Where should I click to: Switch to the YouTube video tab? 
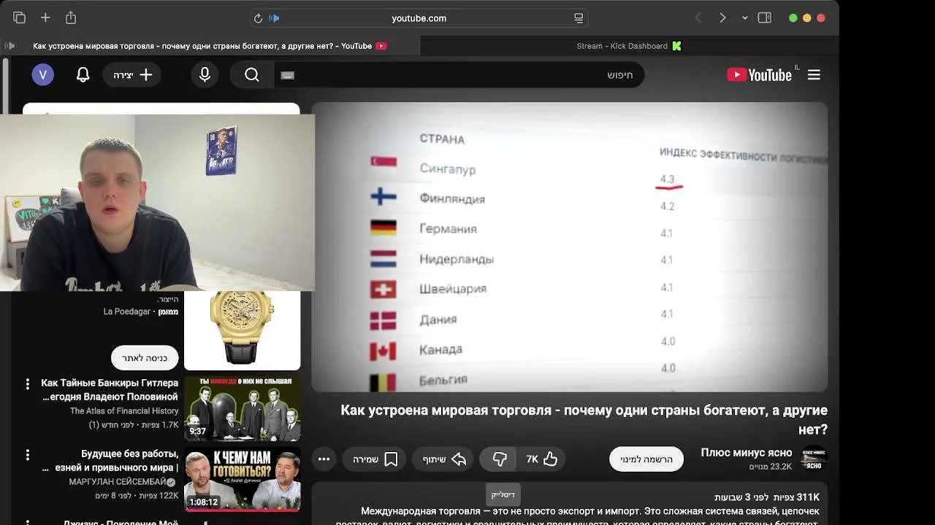coord(210,46)
